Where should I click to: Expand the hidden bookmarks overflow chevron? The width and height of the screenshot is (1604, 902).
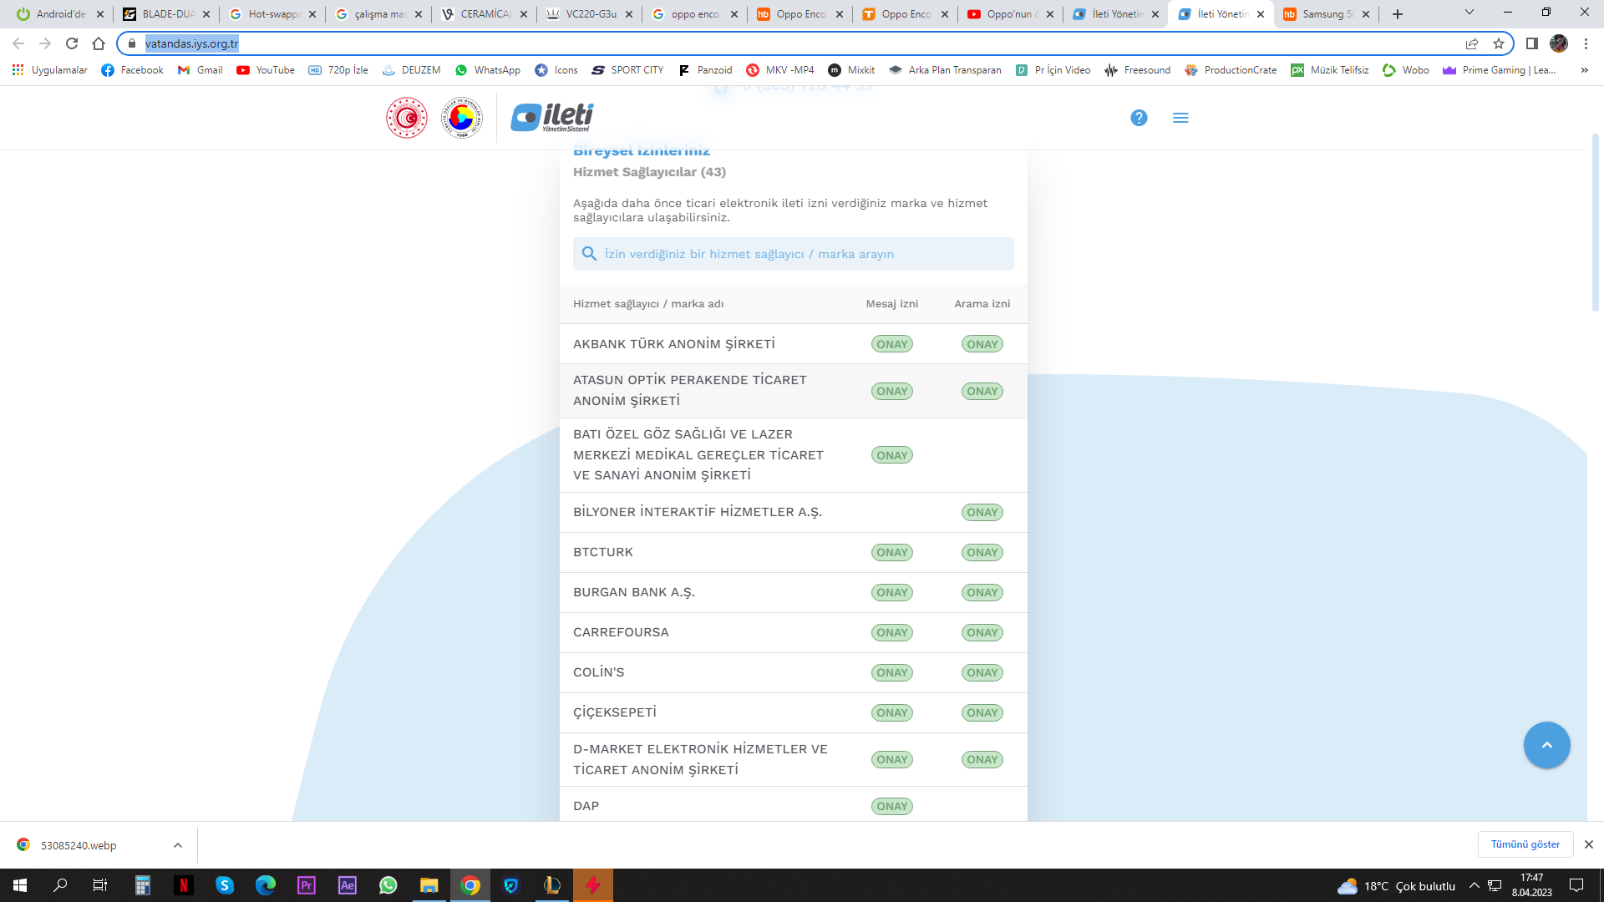1584,70
